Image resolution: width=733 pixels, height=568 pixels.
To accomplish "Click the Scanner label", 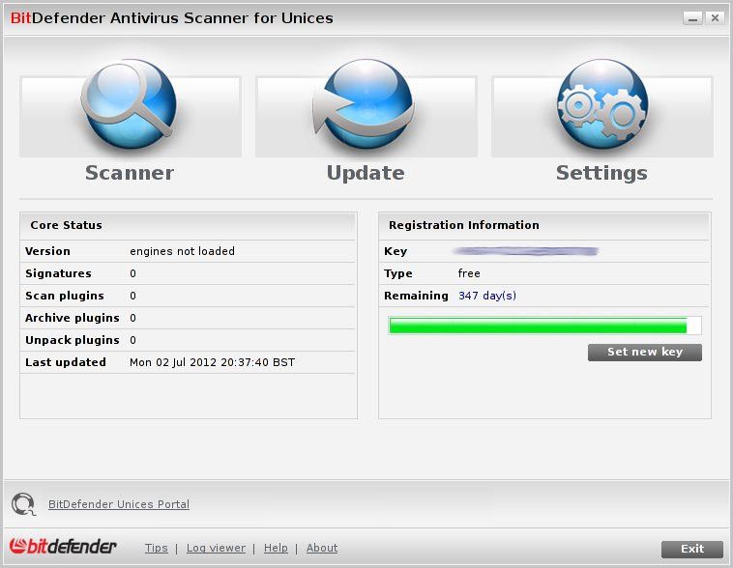I will click(130, 173).
